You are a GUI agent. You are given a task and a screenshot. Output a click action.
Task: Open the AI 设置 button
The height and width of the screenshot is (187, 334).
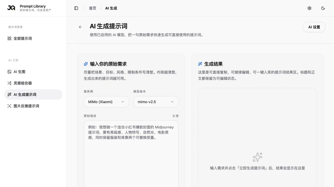(314, 27)
